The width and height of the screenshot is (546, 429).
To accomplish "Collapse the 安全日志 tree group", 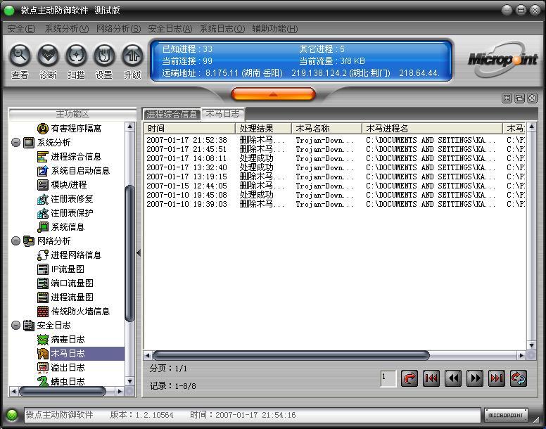I will [15, 326].
